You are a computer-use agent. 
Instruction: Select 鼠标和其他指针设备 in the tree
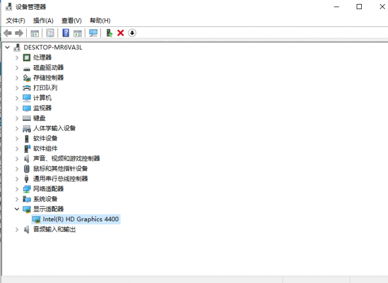(60, 169)
